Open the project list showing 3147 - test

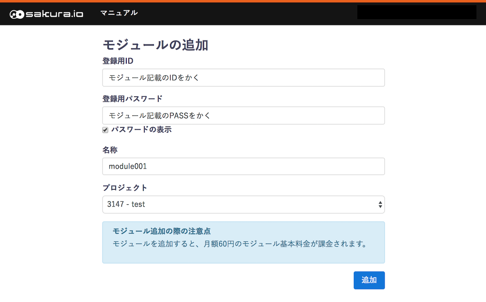(243, 204)
